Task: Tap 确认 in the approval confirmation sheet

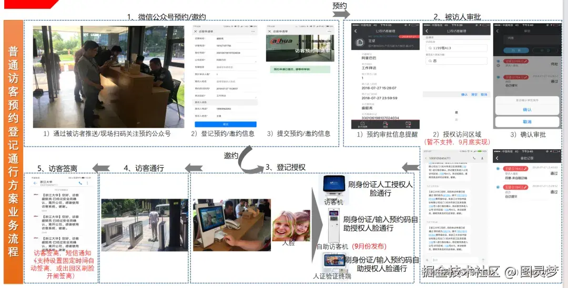Action: coord(527,110)
